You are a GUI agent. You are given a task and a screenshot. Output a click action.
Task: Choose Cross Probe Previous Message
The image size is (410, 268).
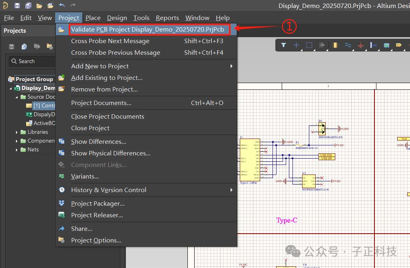coord(146,53)
